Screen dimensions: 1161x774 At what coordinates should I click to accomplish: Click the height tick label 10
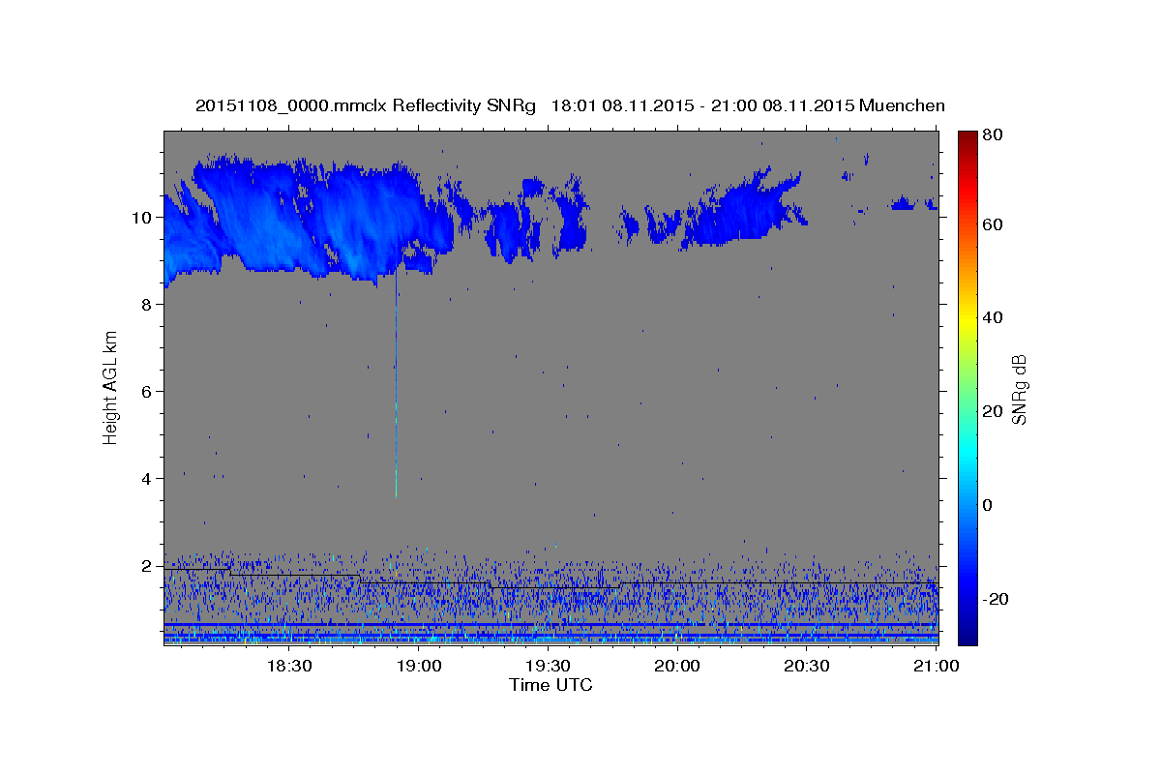click(x=143, y=217)
